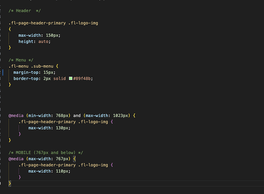Click the 'solid' border style keyword

click(60, 78)
